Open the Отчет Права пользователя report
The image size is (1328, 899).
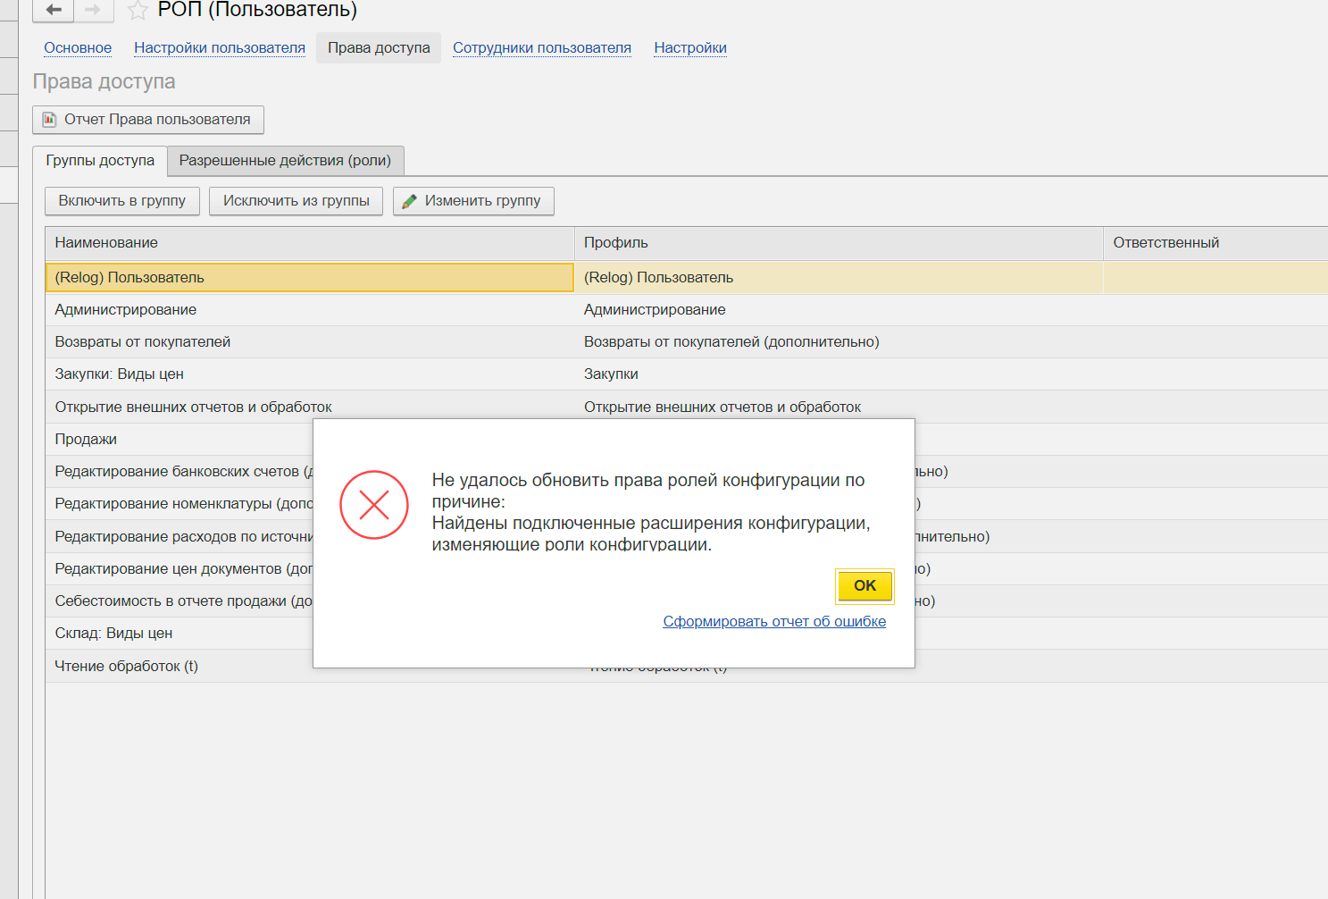coord(148,120)
